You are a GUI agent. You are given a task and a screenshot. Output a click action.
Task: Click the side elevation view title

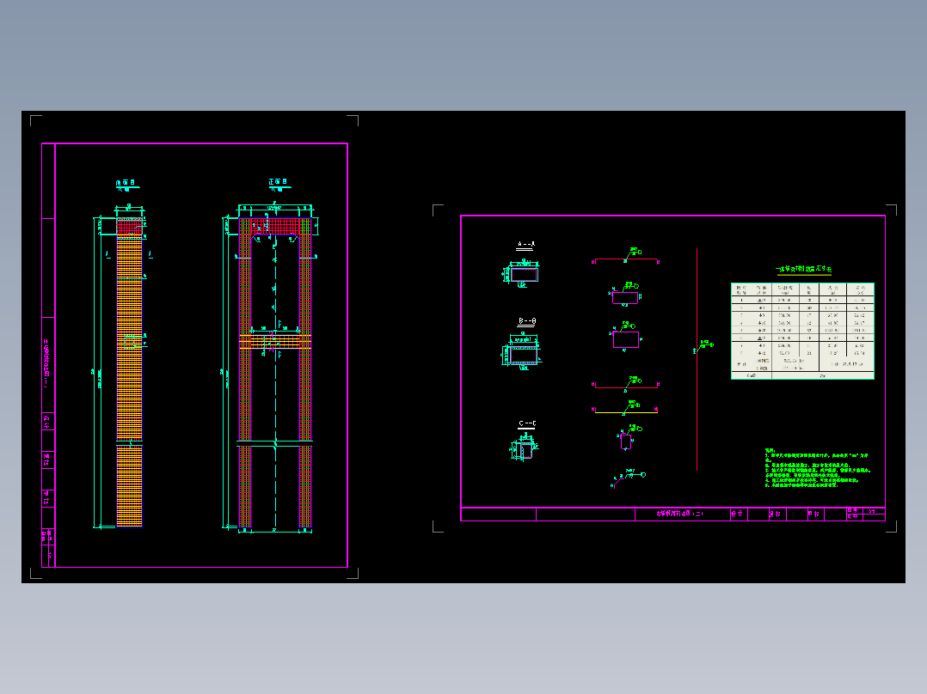[x=126, y=183]
